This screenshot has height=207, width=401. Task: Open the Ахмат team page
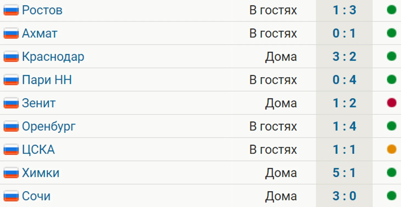[x=40, y=33]
